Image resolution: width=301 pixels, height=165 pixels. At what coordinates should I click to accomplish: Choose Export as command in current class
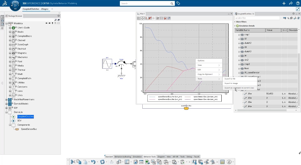240,88
